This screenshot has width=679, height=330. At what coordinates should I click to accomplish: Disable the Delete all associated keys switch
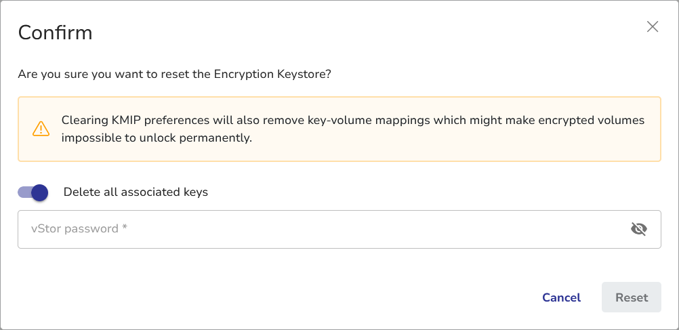[33, 192]
